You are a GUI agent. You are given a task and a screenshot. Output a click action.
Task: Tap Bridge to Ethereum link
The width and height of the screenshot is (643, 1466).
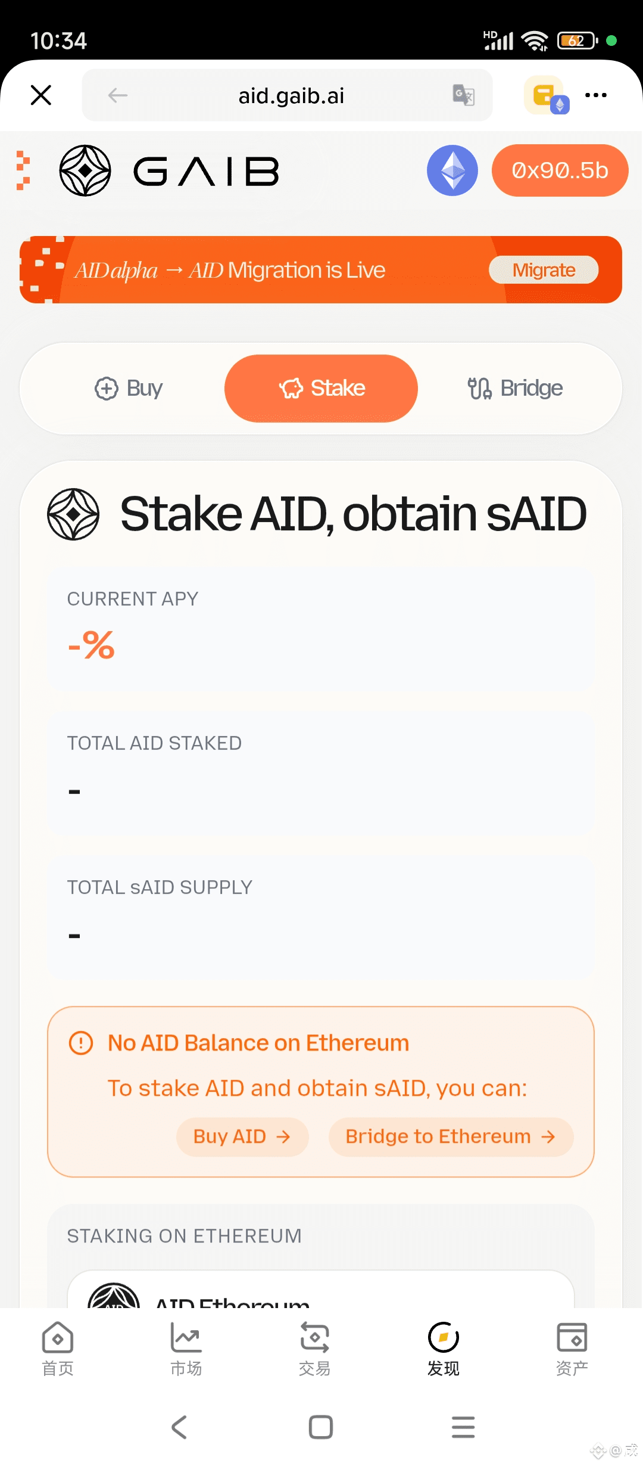point(451,1137)
